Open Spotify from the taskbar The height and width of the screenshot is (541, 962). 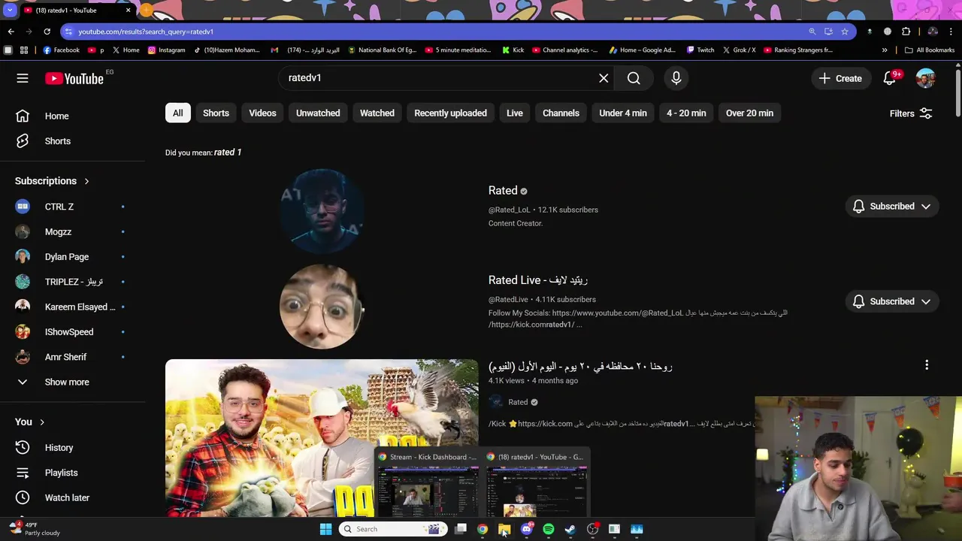click(549, 529)
